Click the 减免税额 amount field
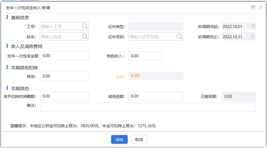The height and width of the screenshot is (148, 267). tap(156, 96)
